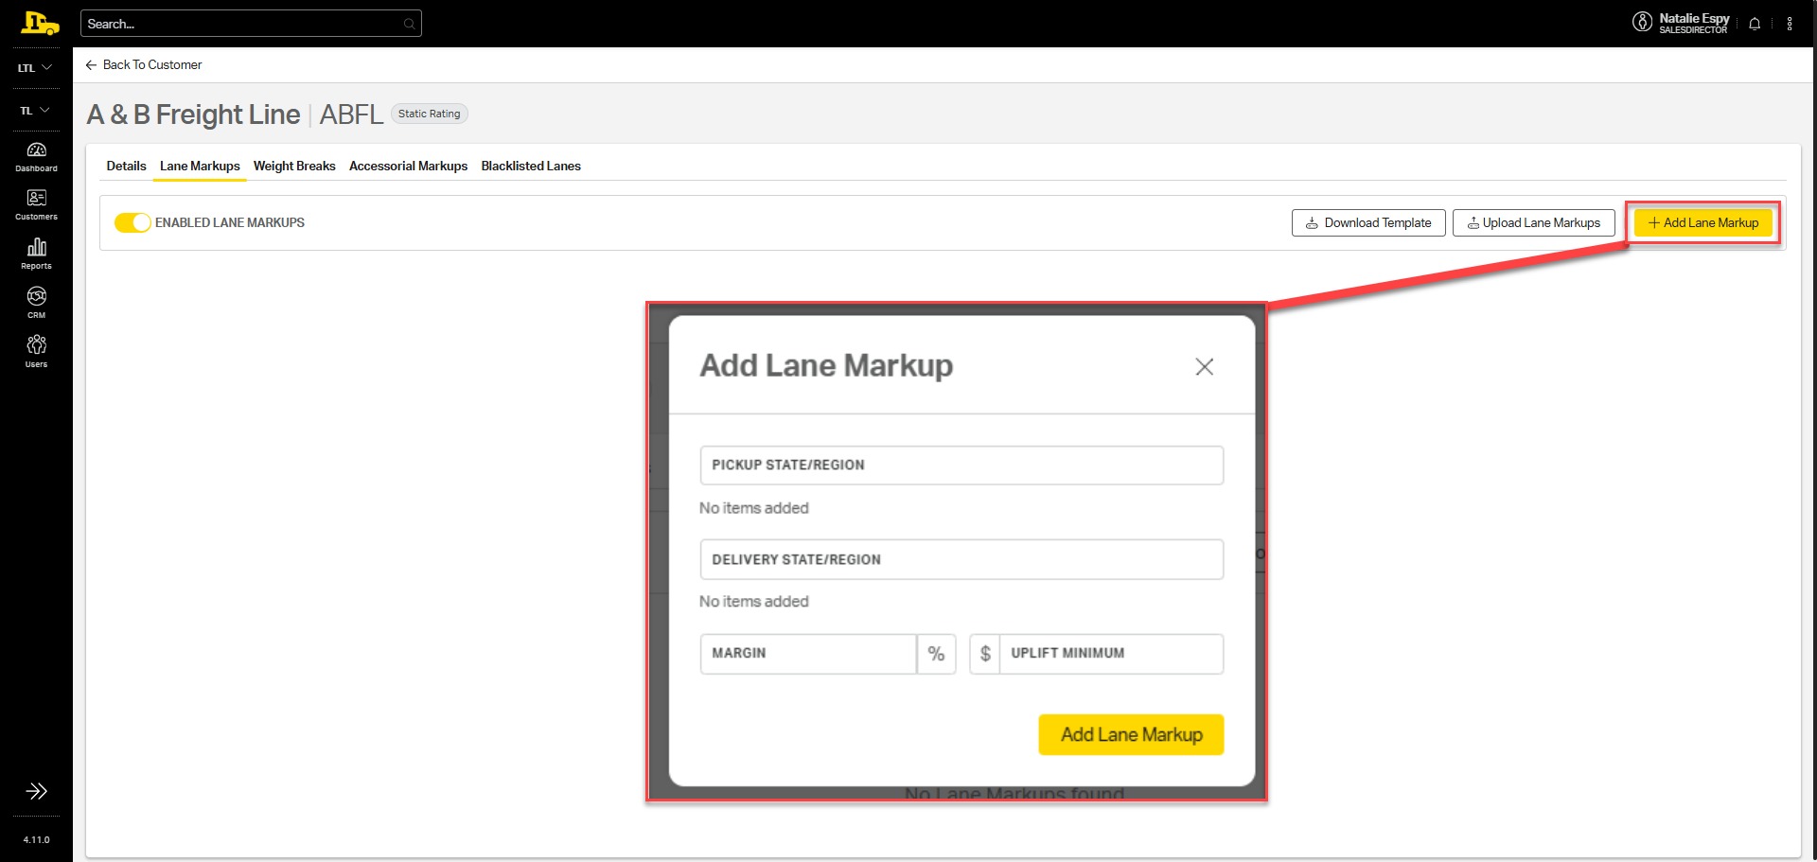Open Reports from the sidebar

36,255
